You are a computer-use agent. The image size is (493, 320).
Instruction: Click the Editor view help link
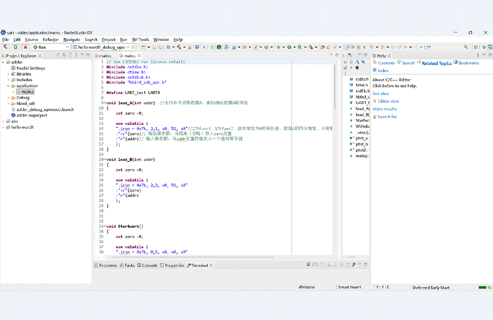388,101
